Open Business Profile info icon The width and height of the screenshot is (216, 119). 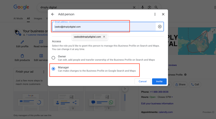[185, 75]
